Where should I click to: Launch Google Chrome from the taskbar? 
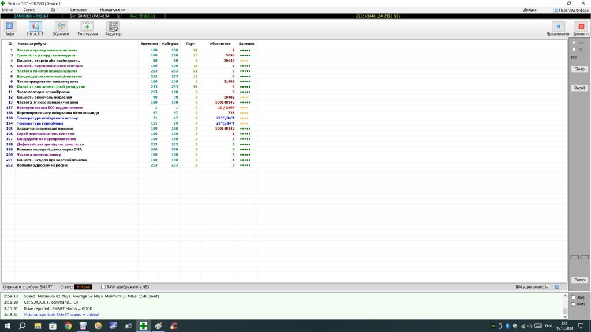[x=68, y=326]
